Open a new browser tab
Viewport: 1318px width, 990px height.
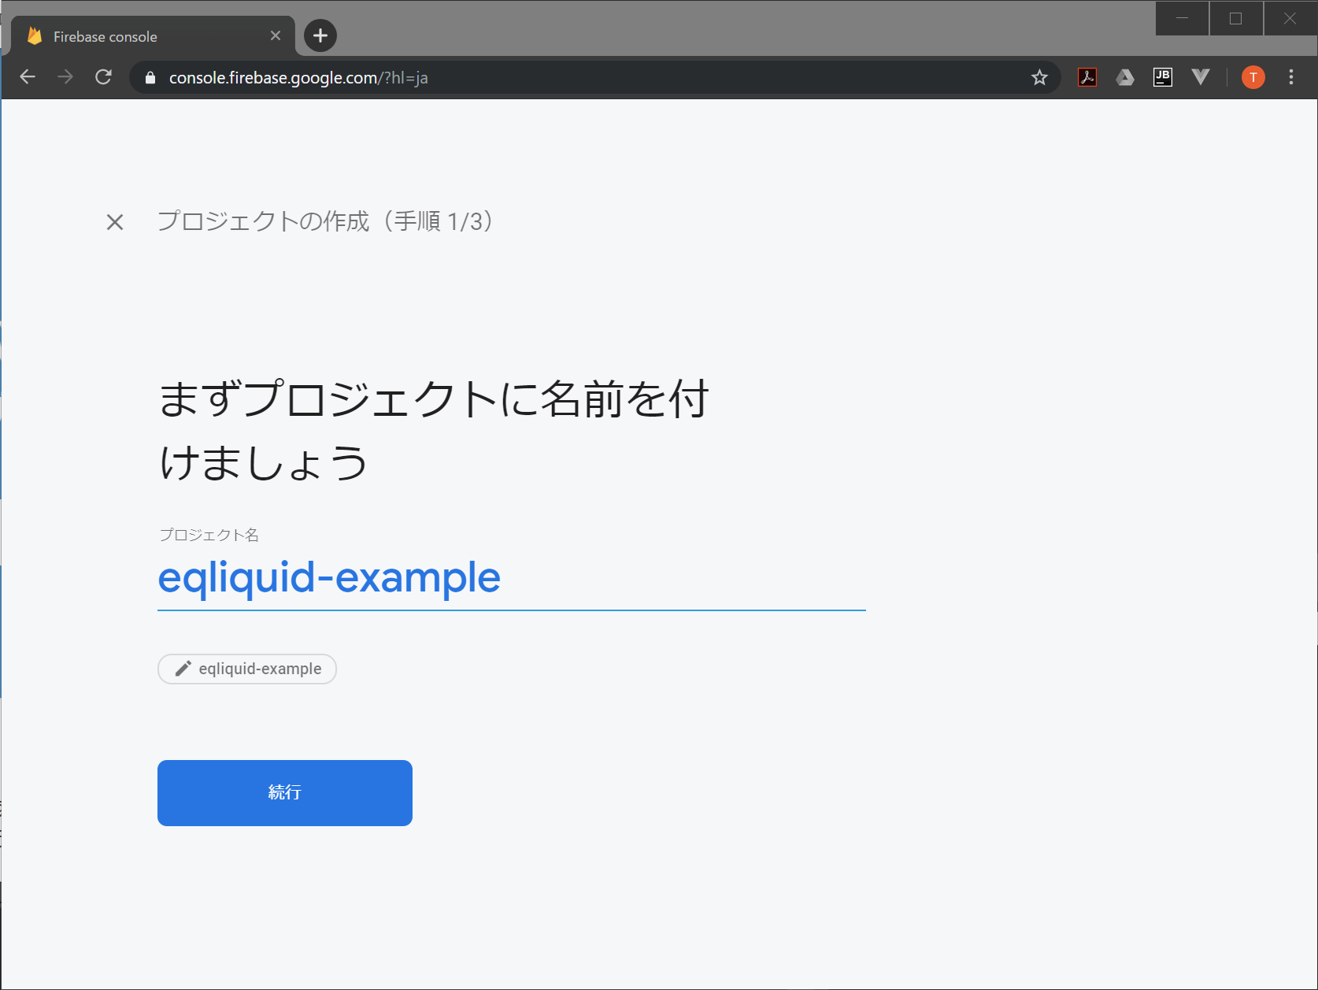pos(320,35)
